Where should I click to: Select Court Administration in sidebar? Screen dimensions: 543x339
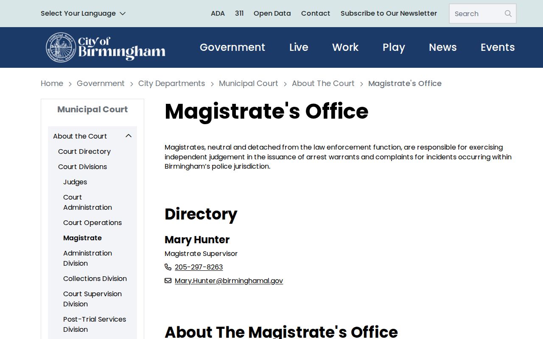pos(87,202)
